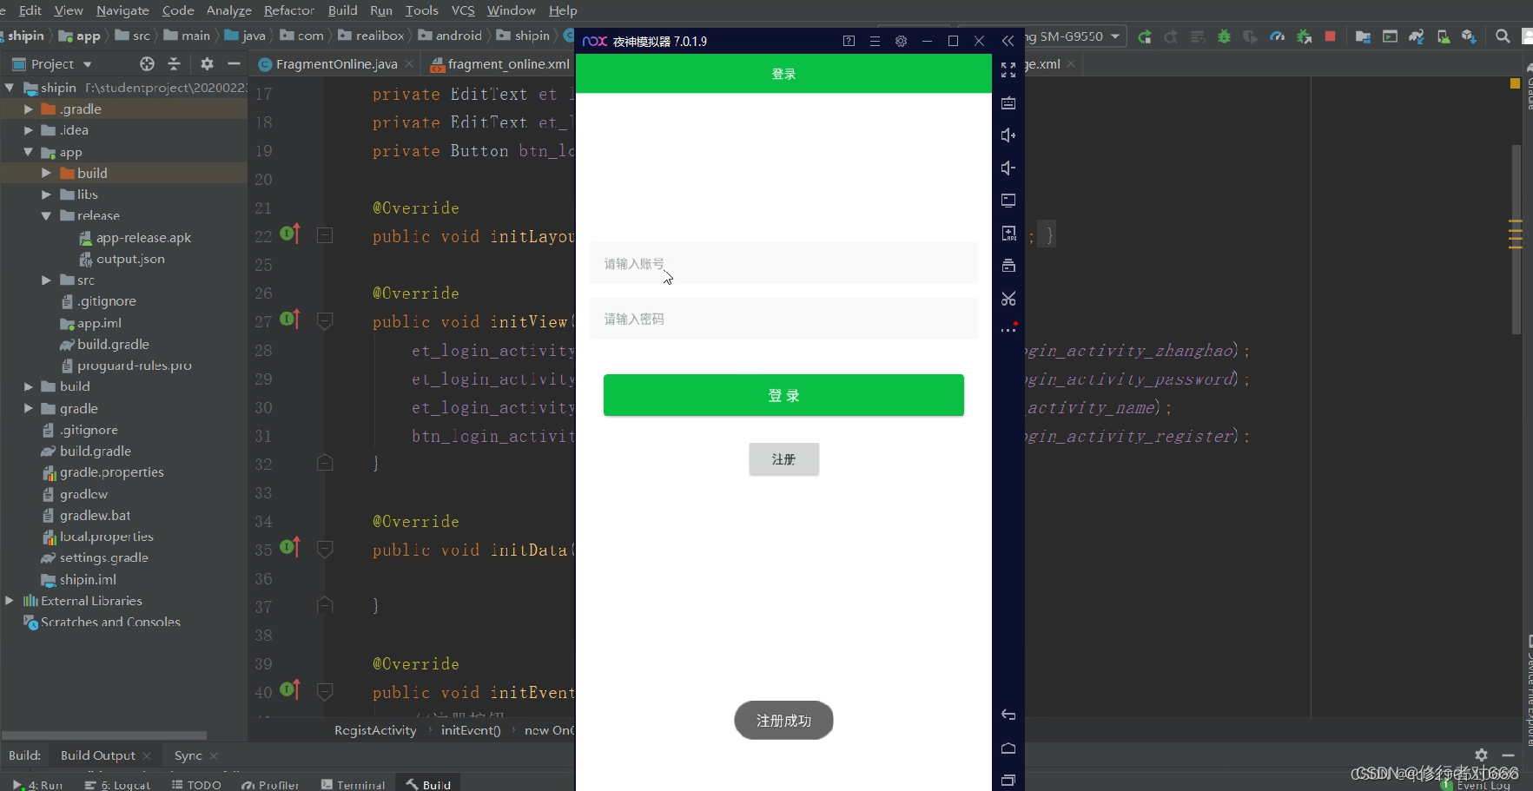Click override gutter marker next to initLayout
1533x791 pixels.
click(291, 234)
